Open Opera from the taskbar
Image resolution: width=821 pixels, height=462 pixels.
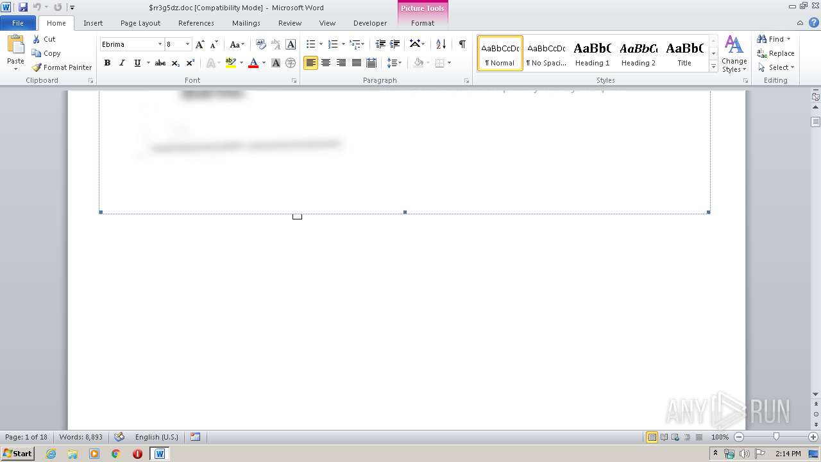coord(137,454)
